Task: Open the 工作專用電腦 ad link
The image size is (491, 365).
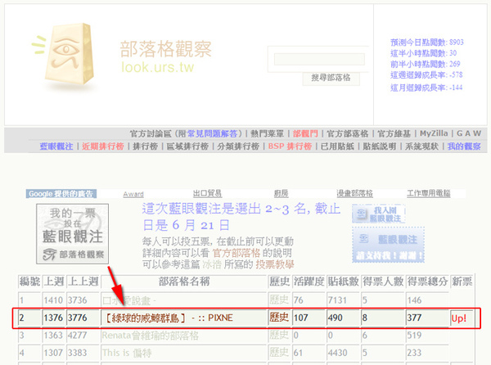Action: [x=428, y=193]
